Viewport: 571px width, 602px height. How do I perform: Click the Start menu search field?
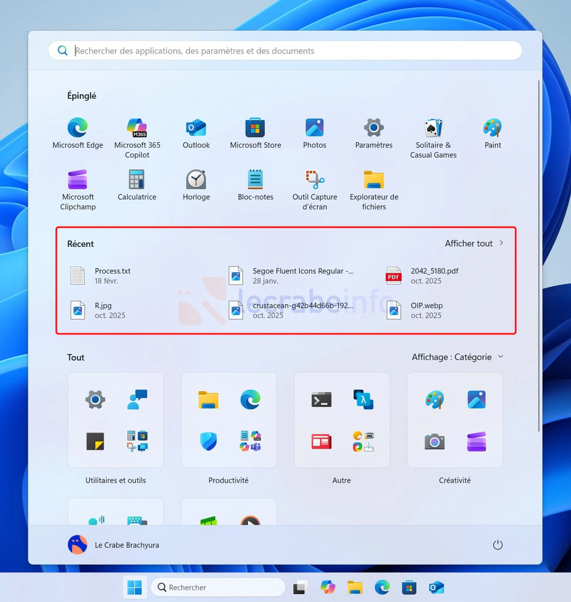pyautogui.click(x=285, y=51)
